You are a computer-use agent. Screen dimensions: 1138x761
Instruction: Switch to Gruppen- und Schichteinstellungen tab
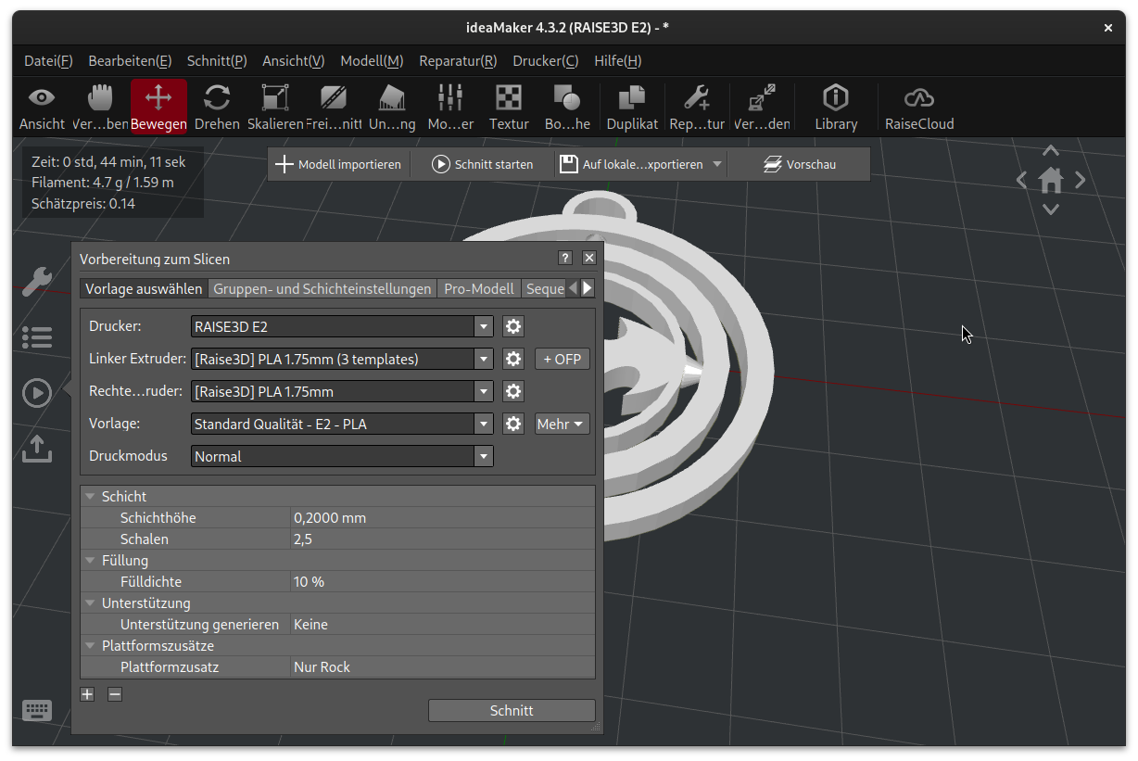(x=322, y=288)
